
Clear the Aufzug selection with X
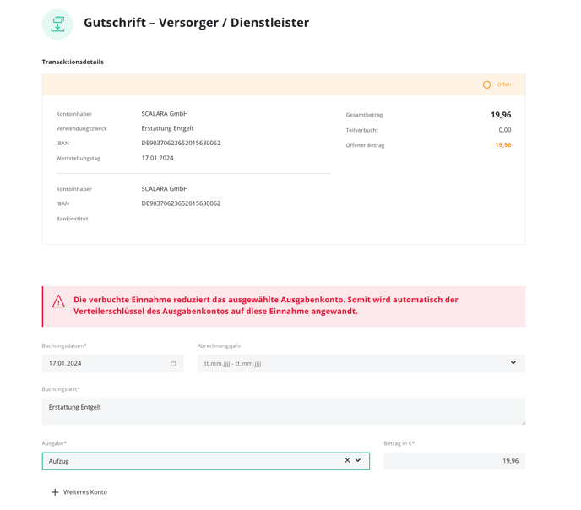[347, 460]
